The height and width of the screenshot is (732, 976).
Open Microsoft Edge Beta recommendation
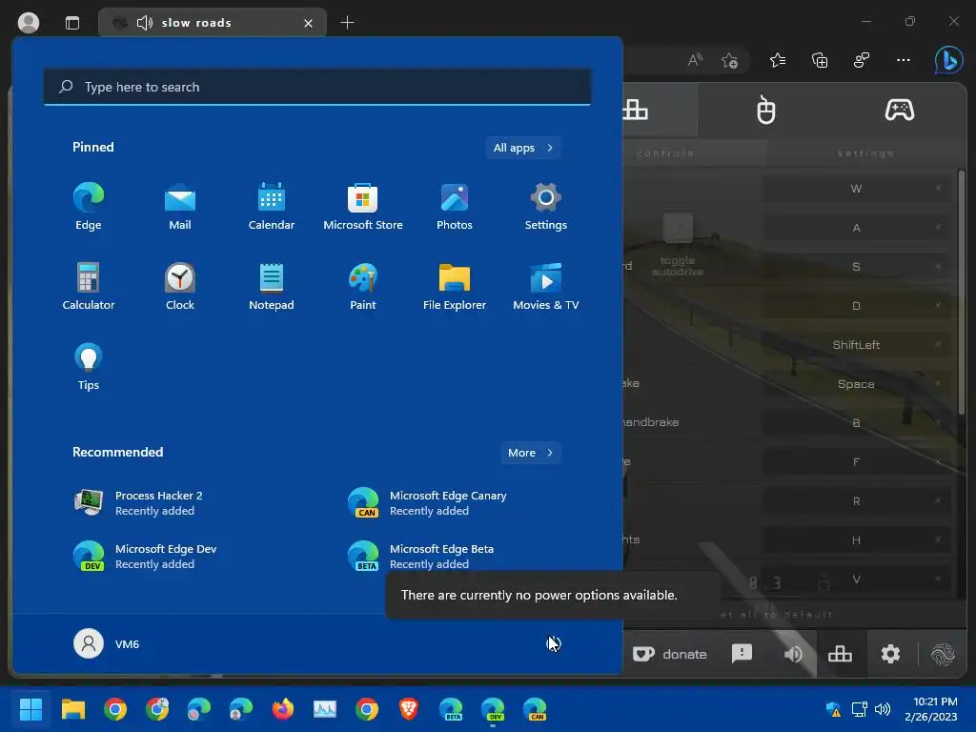point(420,557)
